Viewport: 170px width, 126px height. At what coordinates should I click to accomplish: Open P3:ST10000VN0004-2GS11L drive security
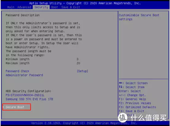pos(25,95)
